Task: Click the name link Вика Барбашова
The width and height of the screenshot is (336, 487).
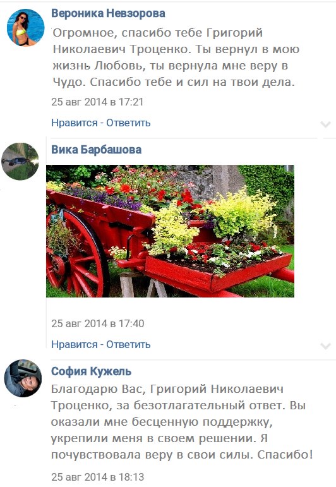Action: click(x=96, y=150)
